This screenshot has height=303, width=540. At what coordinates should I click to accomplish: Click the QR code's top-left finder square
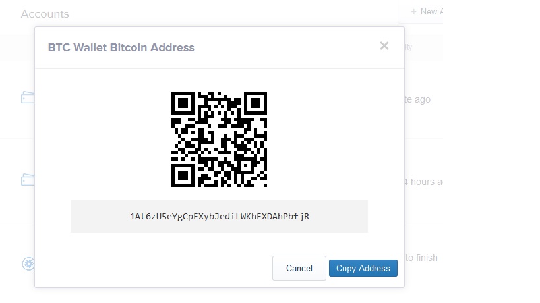click(x=183, y=103)
